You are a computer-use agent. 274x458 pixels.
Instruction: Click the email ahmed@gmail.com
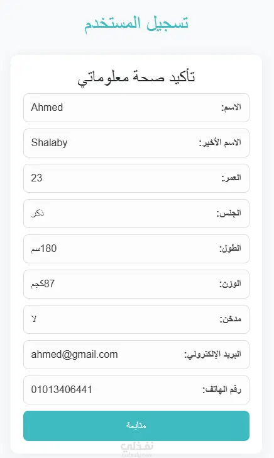point(74,354)
